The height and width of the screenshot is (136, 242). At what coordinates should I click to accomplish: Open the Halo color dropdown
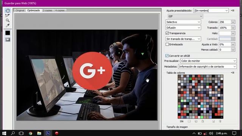point(233,33)
